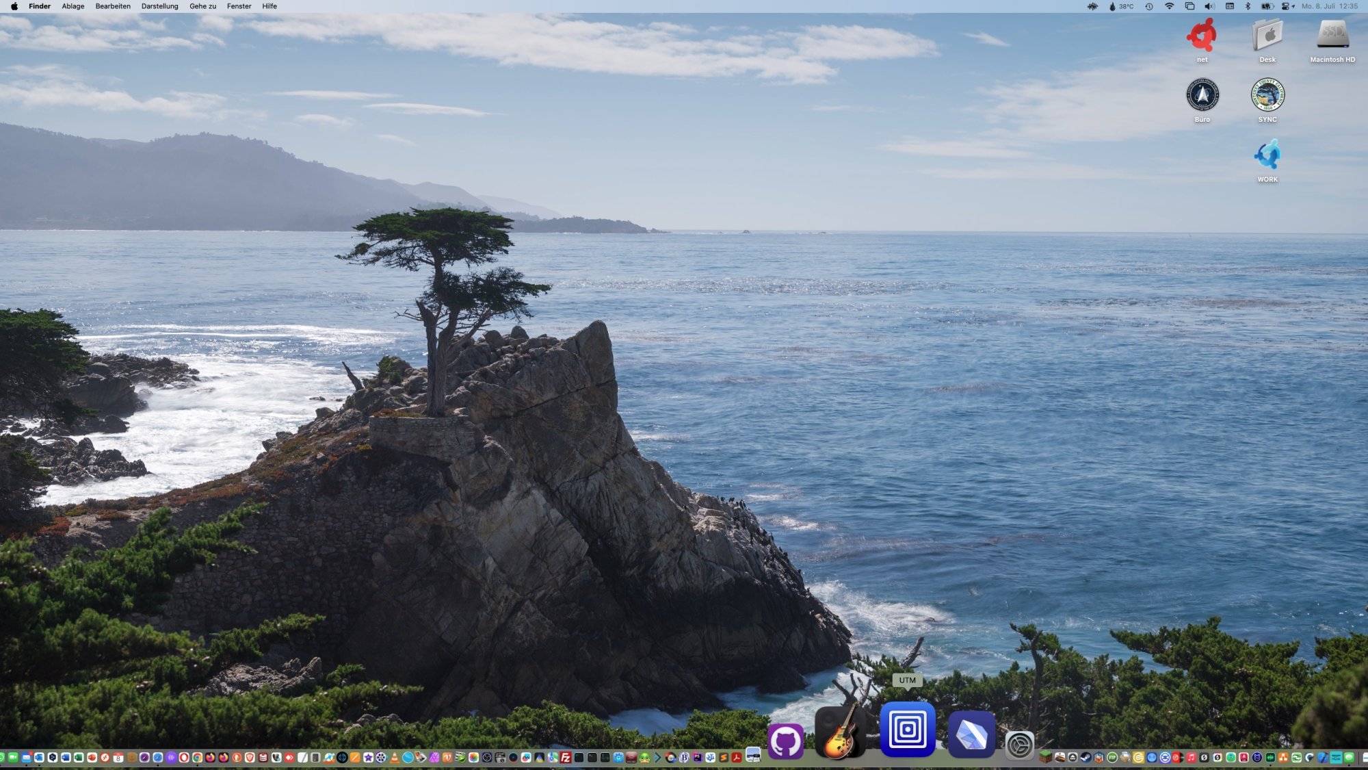Open the Büro desktop icon

(x=1202, y=95)
